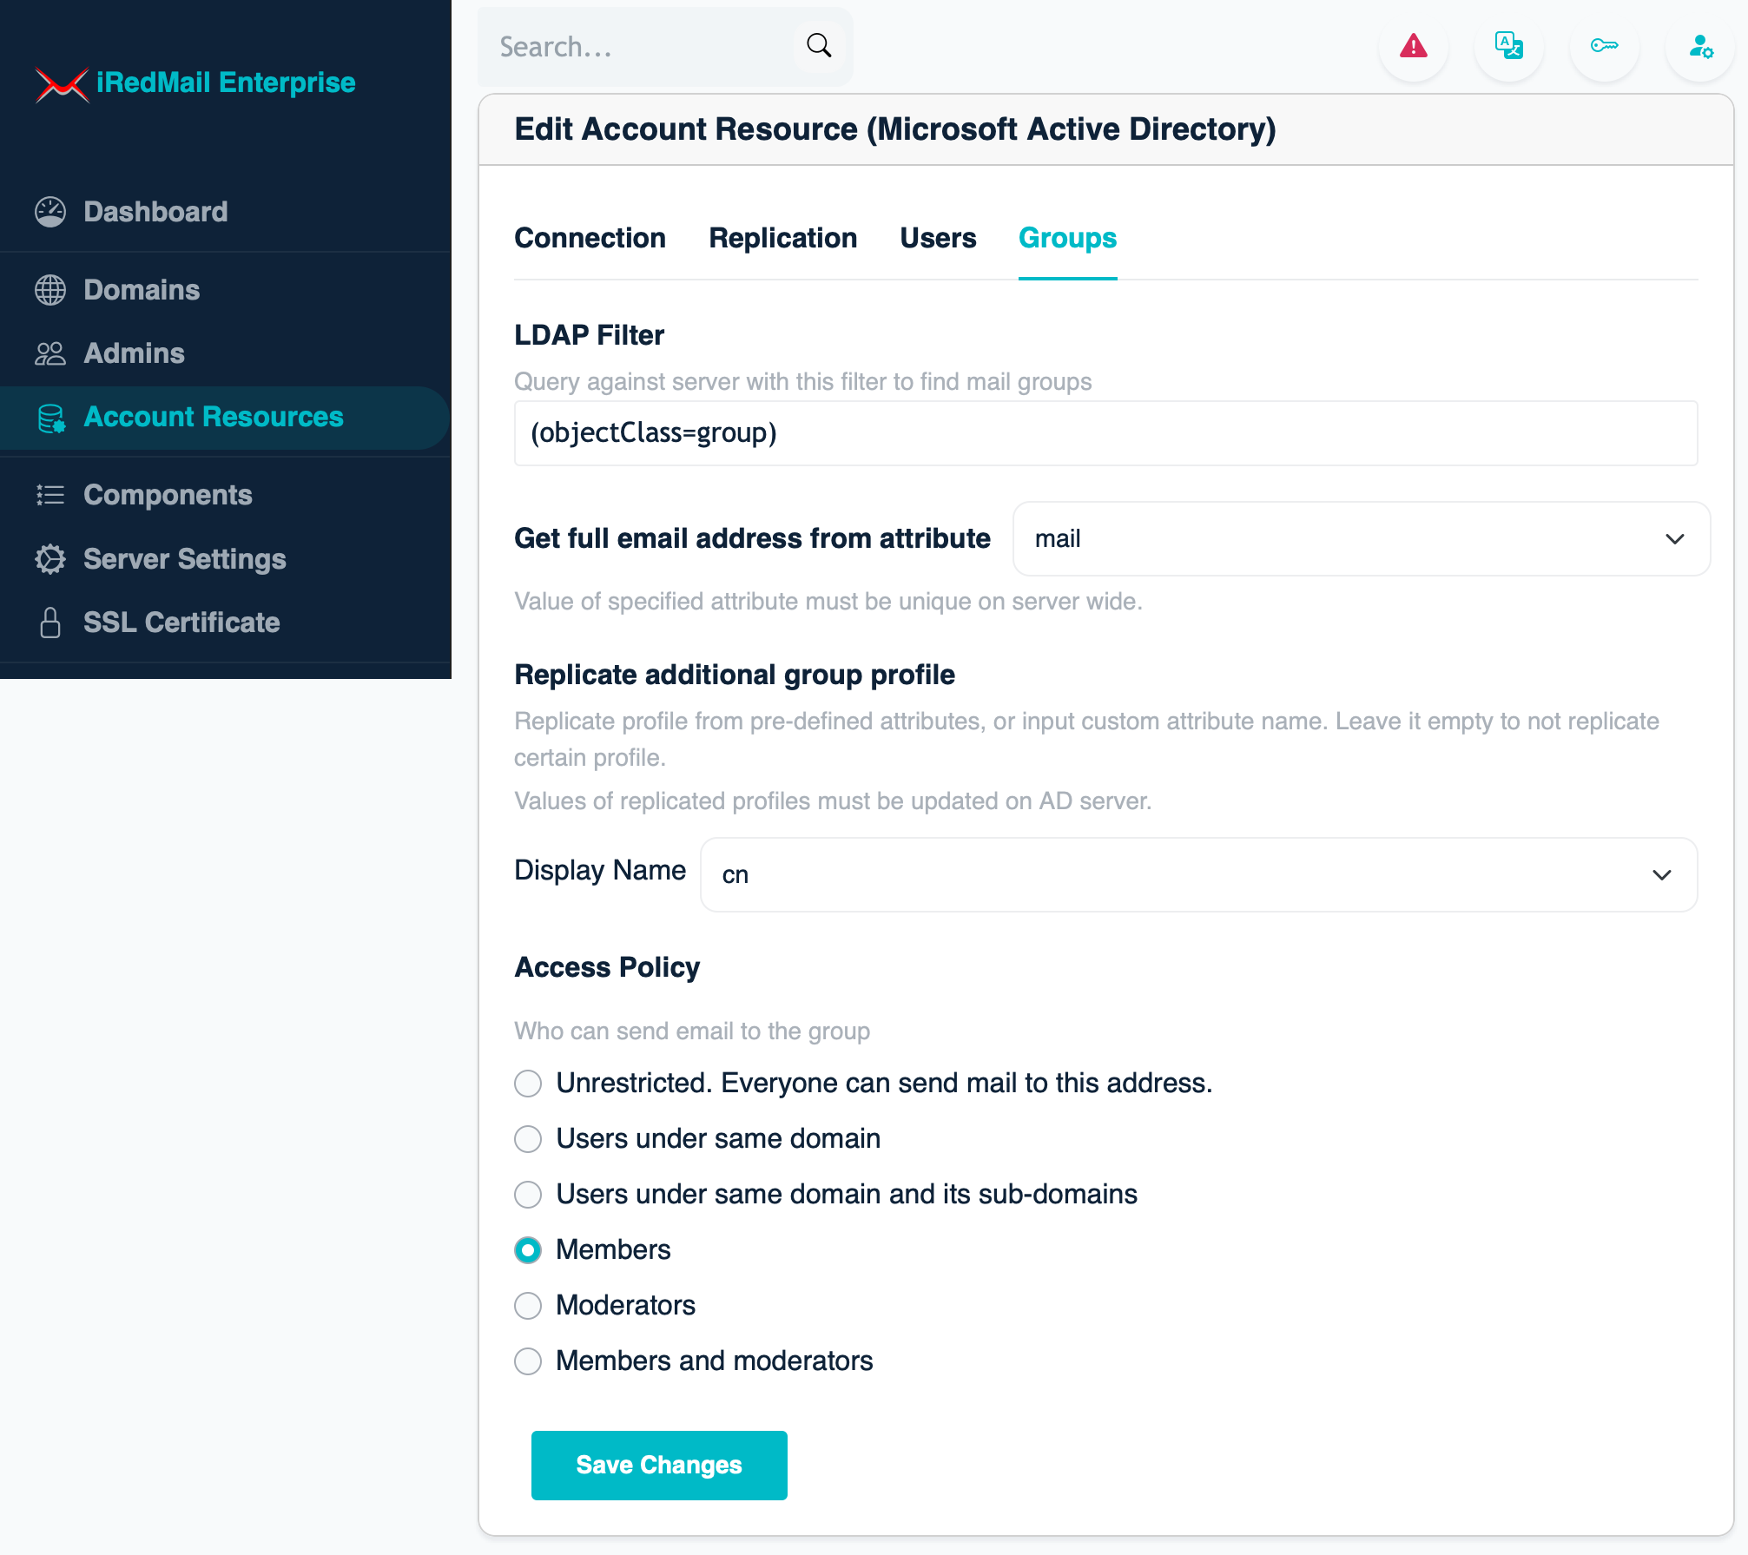Click the search magnifier icon
The height and width of the screenshot is (1555, 1748).
click(x=819, y=46)
